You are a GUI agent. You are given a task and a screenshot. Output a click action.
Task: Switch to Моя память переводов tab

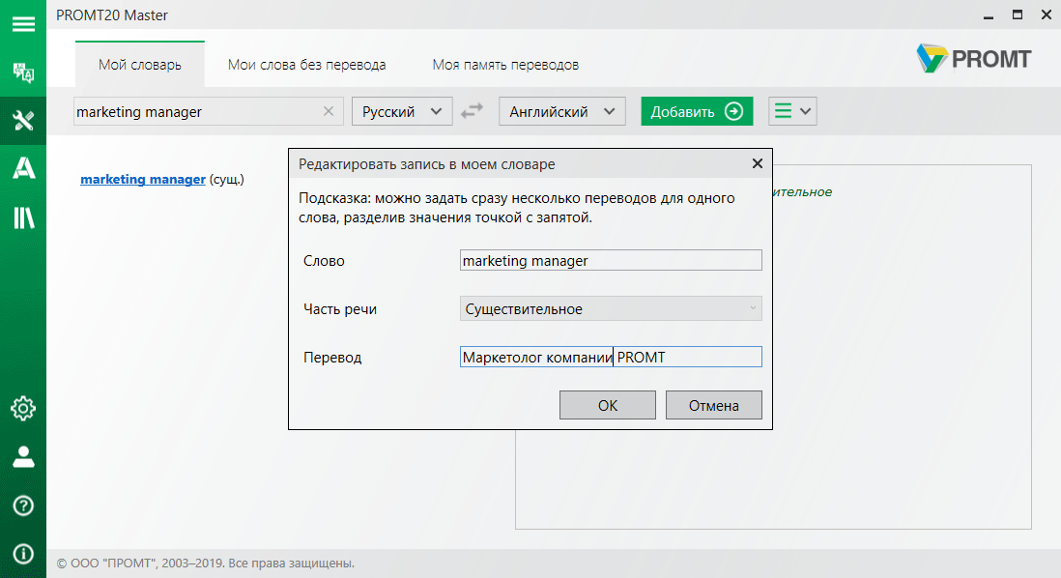tap(505, 65)
